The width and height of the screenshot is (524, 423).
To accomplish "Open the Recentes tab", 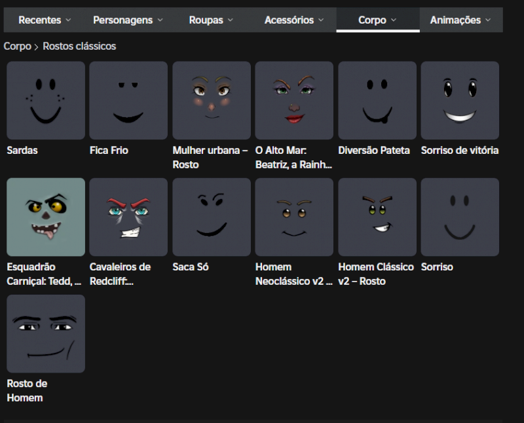I will [45, 20].
